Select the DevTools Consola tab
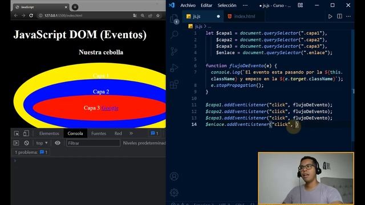This screenshot has height=205, width=365. [75, 133]
